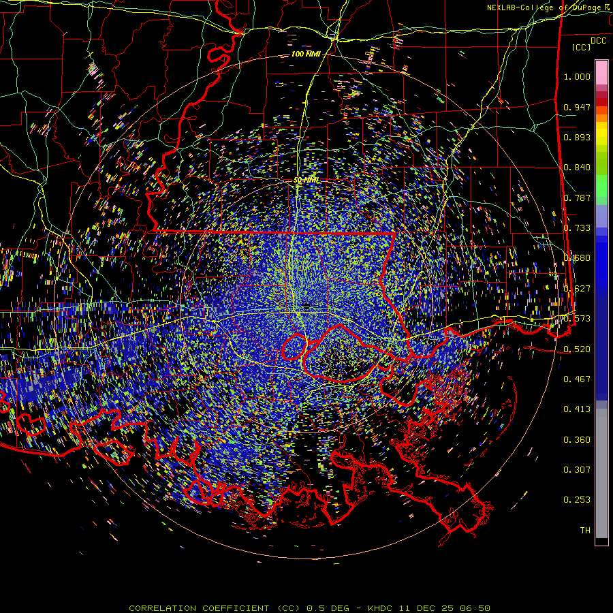
Task: Select the 0.253 scale value
Action: [x=577, y=500]
